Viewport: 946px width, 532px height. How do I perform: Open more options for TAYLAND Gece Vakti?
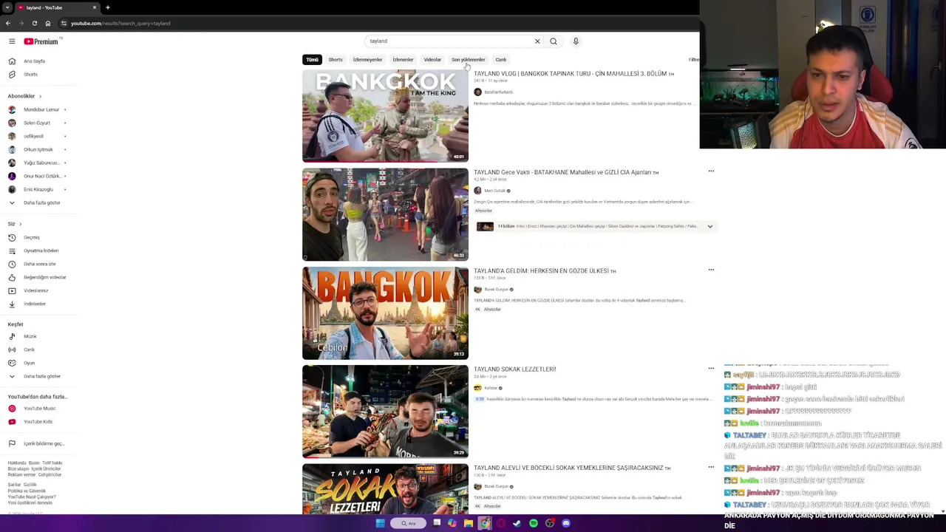click(x=711, y=171)
